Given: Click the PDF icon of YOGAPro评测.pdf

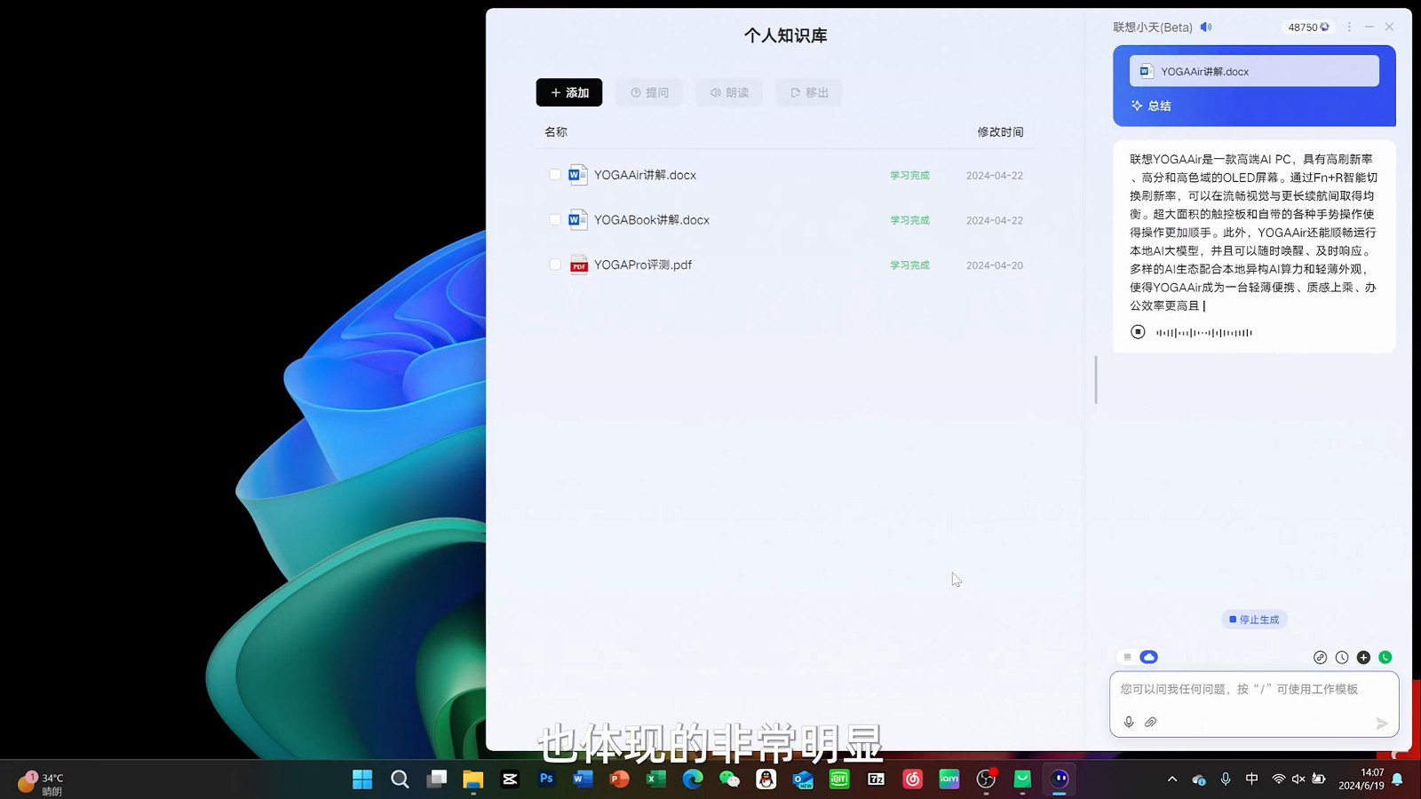Looking at the screenshot, I should [578, 265].
